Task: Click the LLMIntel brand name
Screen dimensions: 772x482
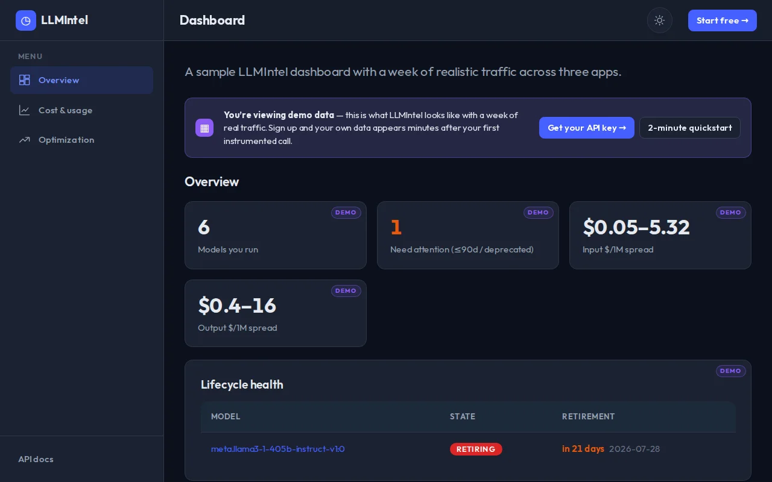Action: pyautogui.click(x=65, y=20)
